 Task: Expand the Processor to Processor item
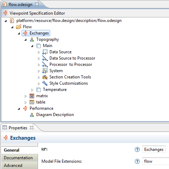39,65
